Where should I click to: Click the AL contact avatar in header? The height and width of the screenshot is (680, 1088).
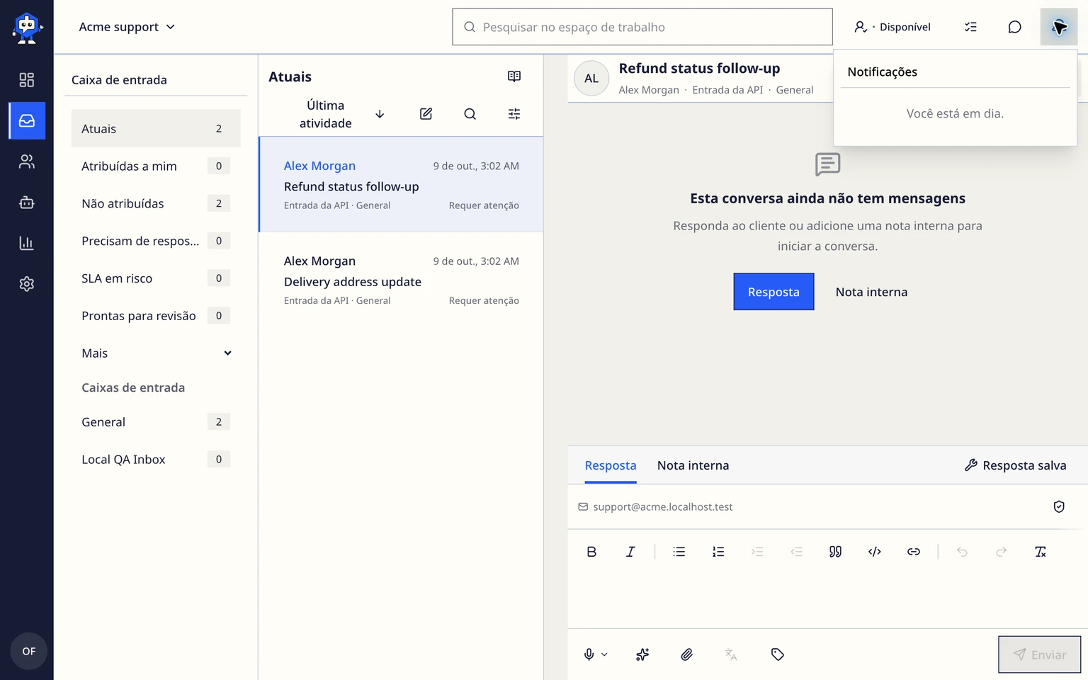coord(591,79)
